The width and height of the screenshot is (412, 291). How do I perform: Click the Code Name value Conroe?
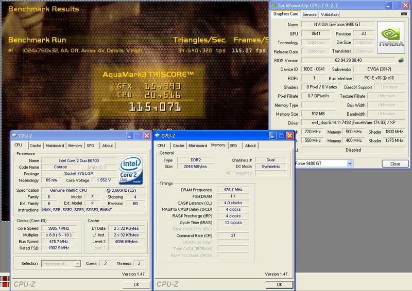tap(60, 167)
